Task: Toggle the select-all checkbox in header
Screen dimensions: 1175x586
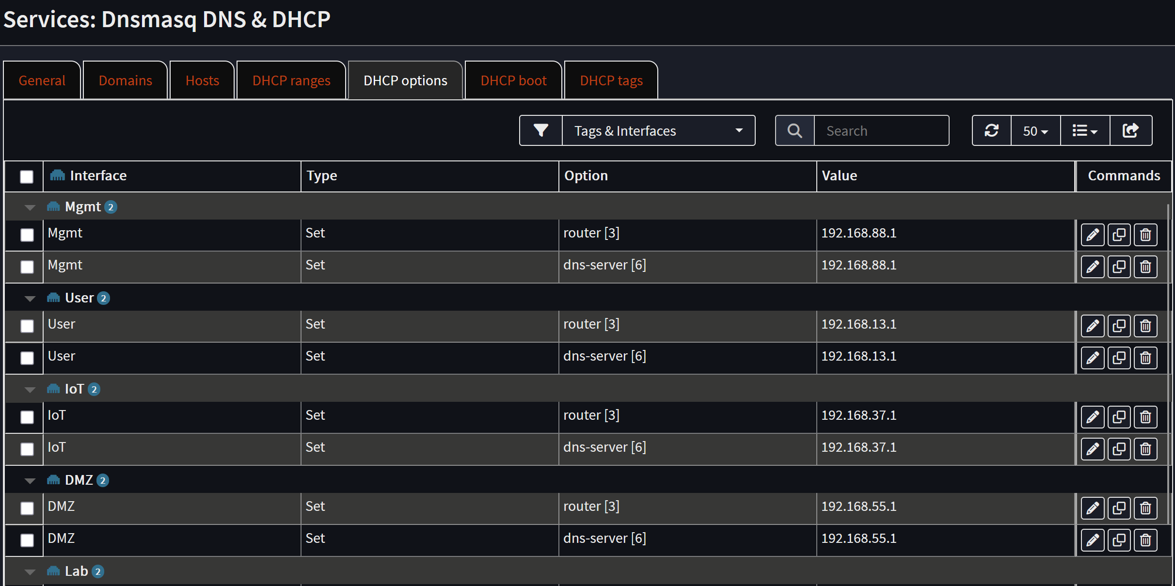Action: 27,176
